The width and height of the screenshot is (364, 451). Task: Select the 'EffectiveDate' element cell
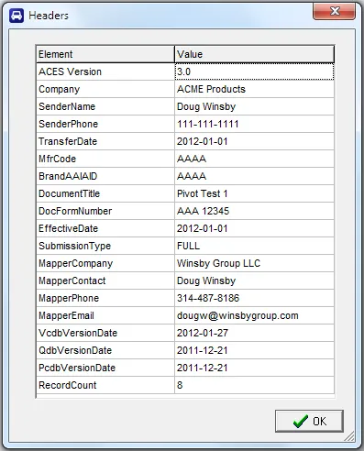pos(105,228)
